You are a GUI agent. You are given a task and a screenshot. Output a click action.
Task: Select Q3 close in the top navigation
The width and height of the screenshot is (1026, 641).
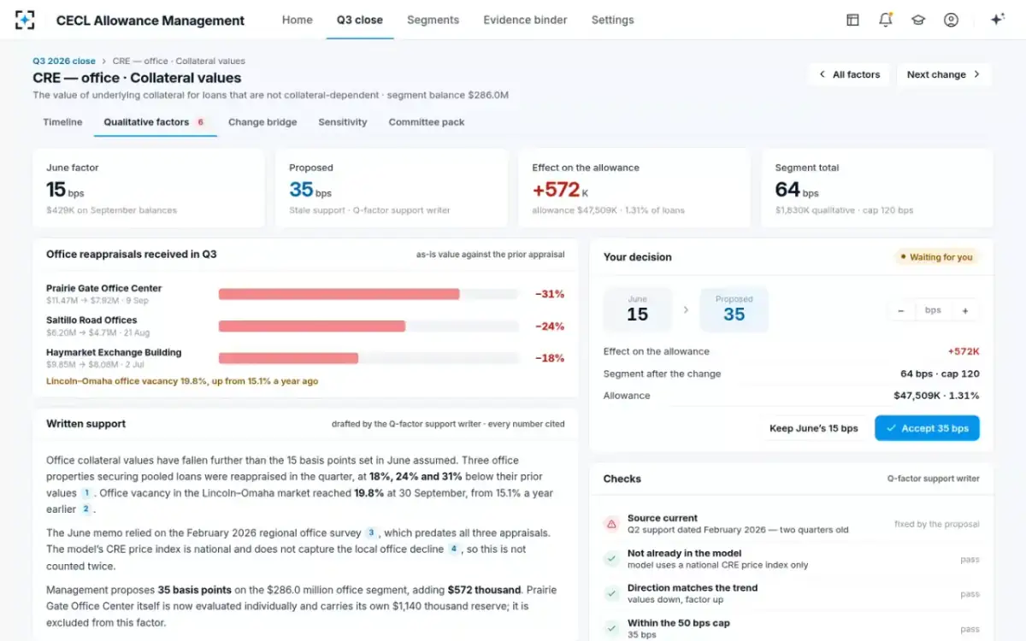(360, 20)
